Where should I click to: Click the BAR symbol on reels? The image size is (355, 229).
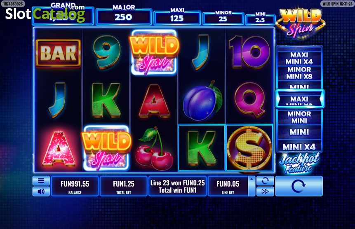coord(58,53)
